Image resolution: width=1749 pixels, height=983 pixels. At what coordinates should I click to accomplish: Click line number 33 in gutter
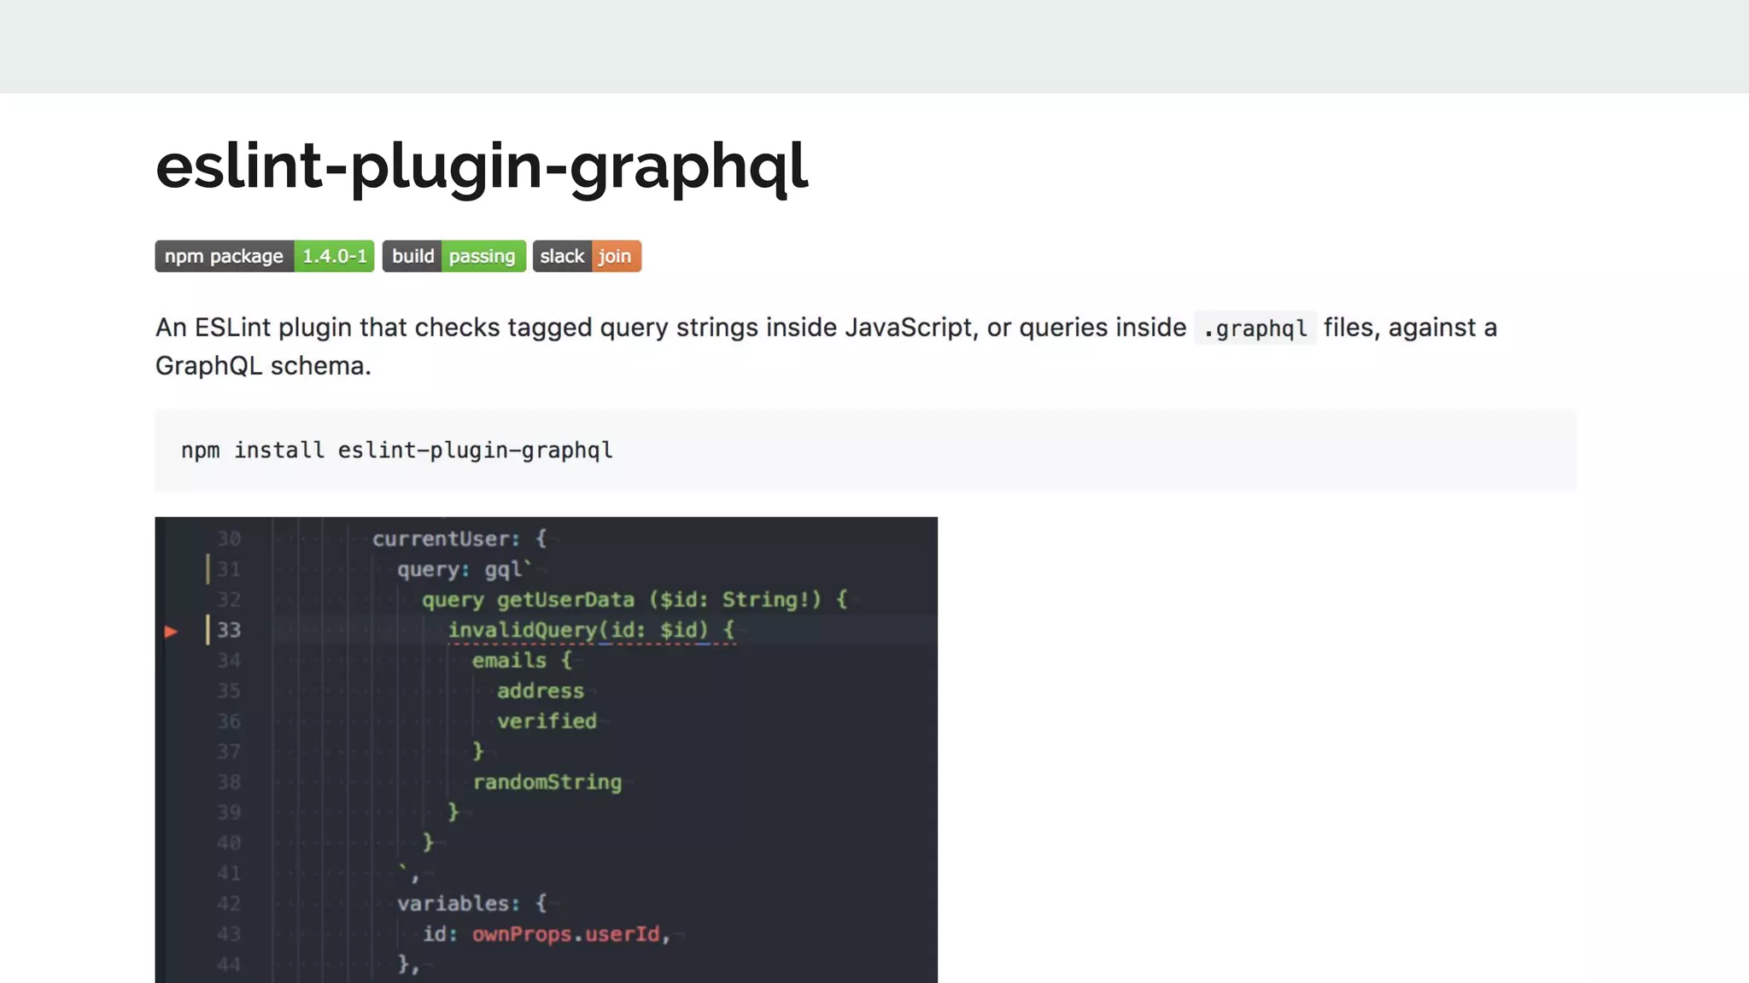pos(229,630)
